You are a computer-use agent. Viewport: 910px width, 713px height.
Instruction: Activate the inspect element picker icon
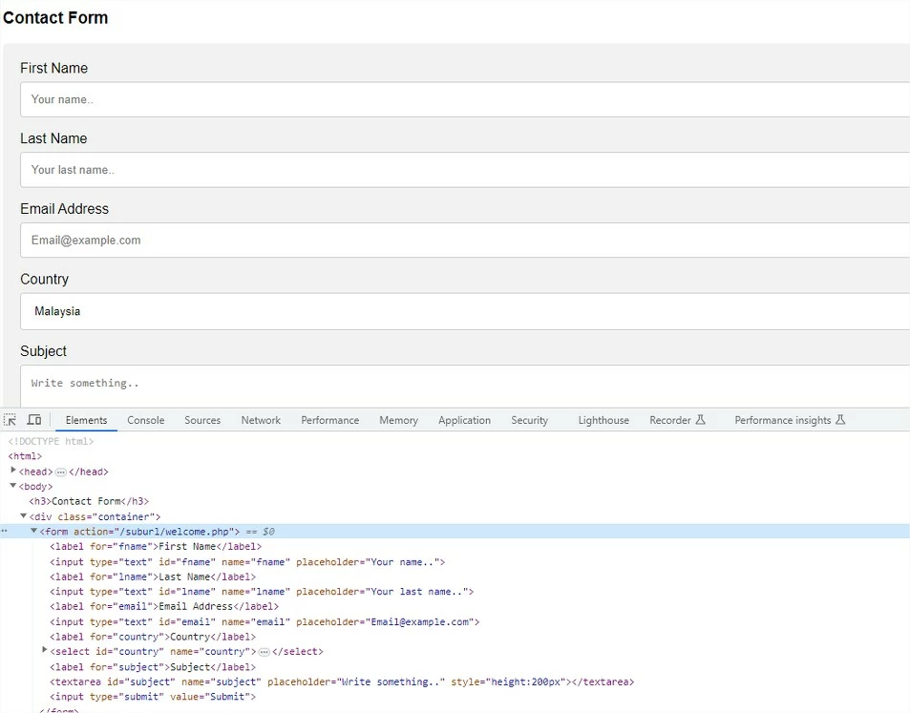coord(10,419)
